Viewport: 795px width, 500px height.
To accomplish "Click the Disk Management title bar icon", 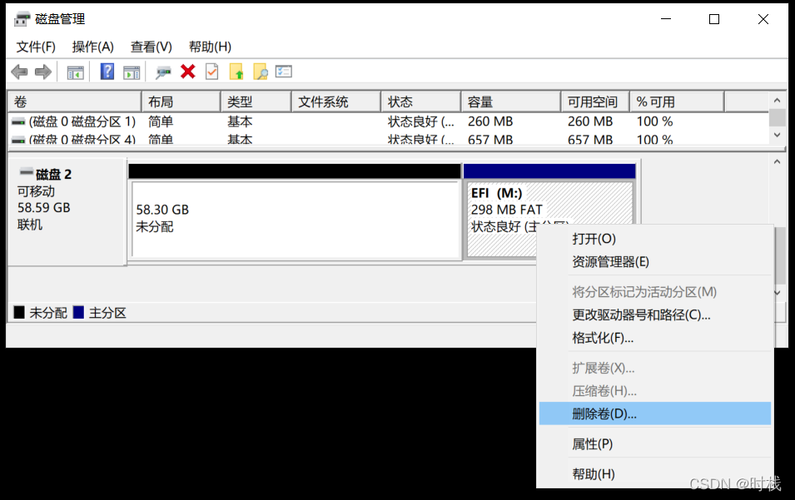I will pos(22,19).
